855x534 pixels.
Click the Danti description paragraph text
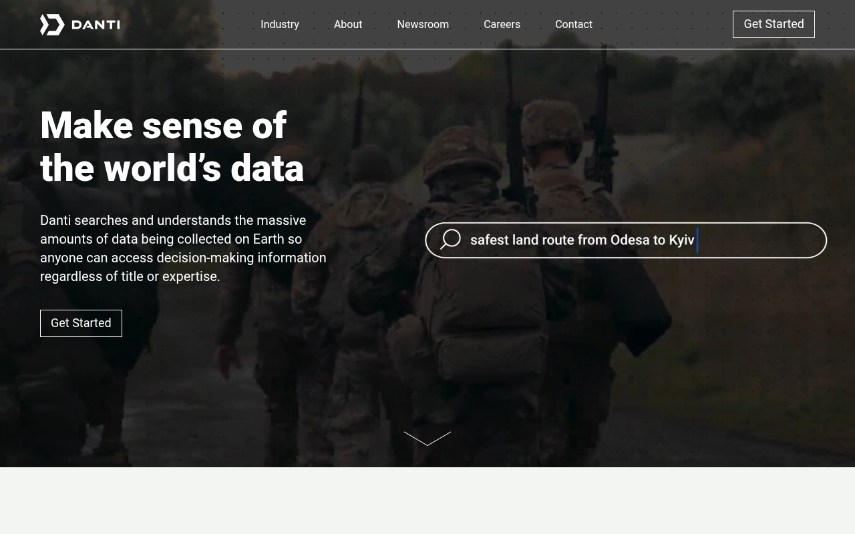pyautogui.click(x=183, y=248)
